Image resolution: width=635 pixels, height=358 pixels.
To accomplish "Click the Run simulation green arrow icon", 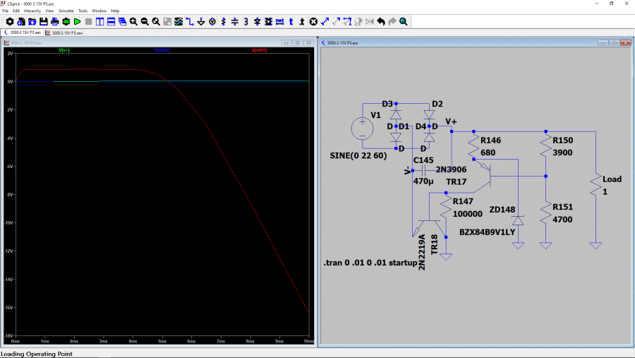I will 77,22.
